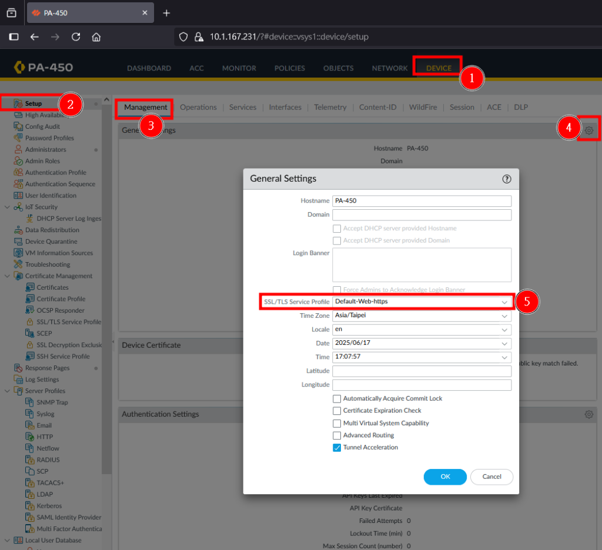Click the User Identification icon
The width and height of the screenshot is (602, 550).
click(x=18, y=195)
